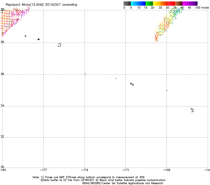Click the atoll outline east of -177 line
The width and height of the screenshot is (210, 185).
(59, 45)
